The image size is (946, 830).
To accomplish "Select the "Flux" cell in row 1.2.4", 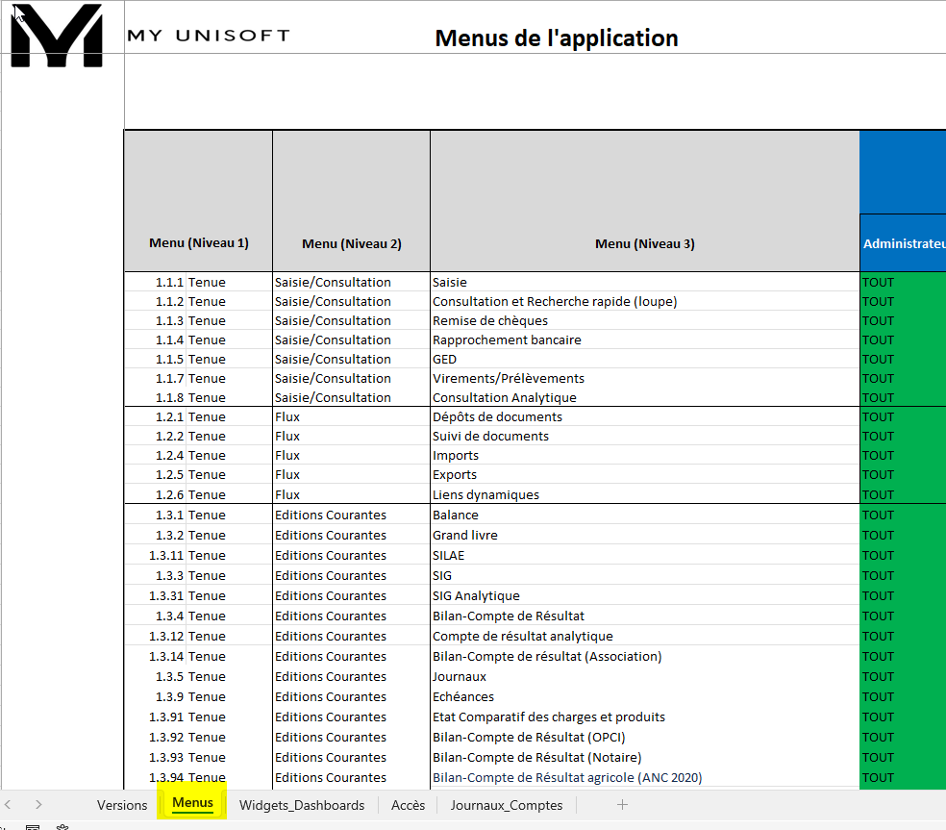I will (x=351, y=456).
